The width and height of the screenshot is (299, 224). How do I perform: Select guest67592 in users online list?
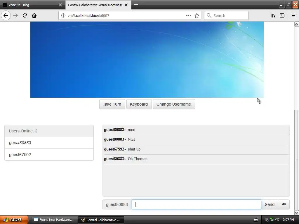[x=49, y=155]
